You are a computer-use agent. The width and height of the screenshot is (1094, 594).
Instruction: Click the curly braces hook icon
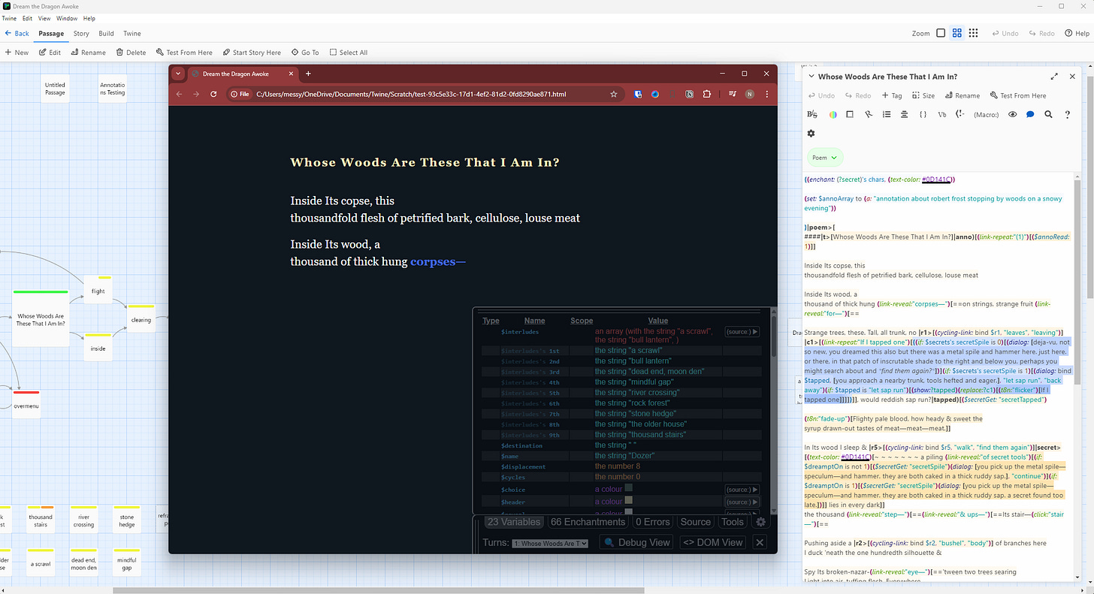click(x=923, y=115)
